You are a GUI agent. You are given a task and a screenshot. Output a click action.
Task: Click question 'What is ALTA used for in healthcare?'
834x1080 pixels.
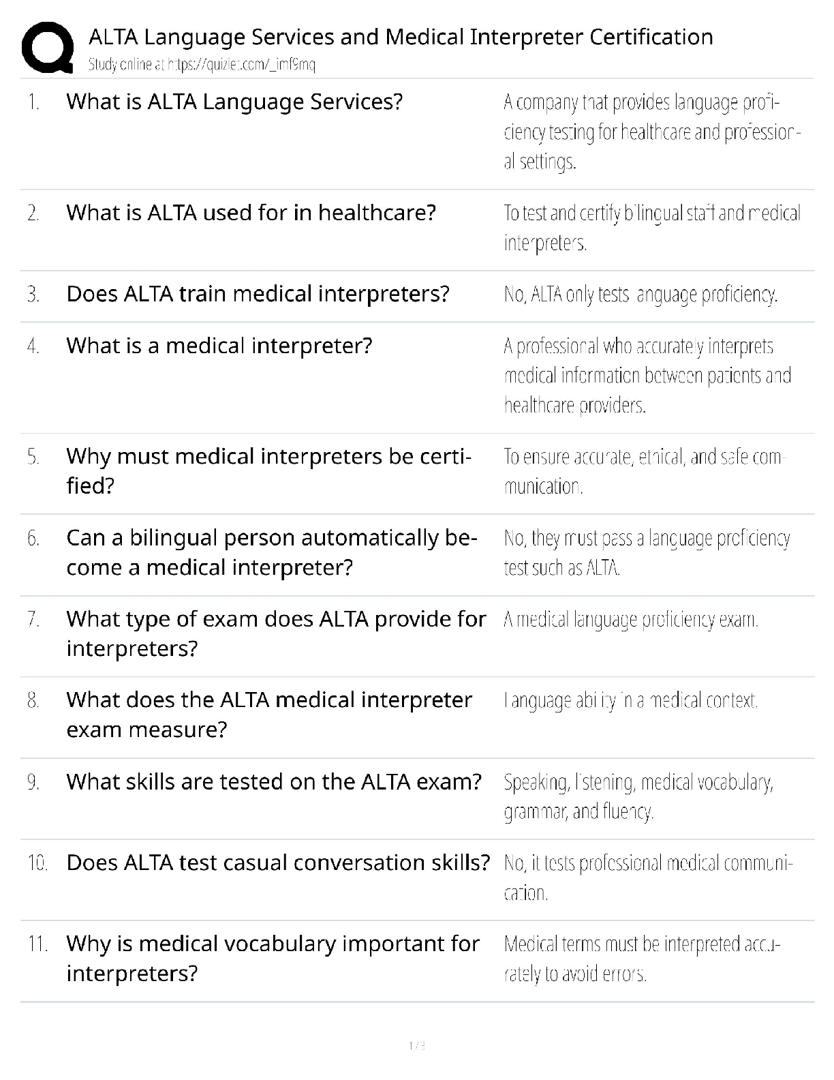click(251, 213)
